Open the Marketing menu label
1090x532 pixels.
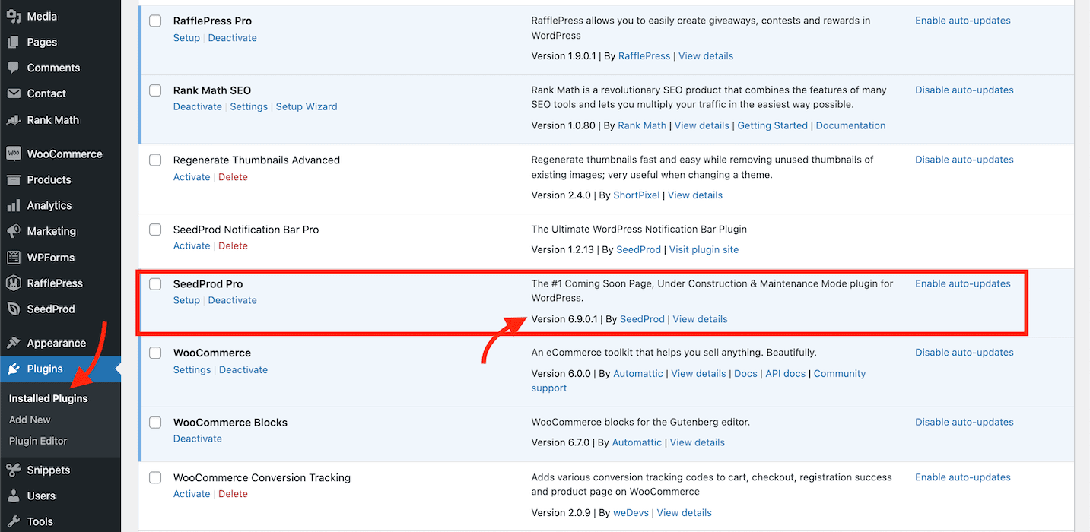click(52, 231)
